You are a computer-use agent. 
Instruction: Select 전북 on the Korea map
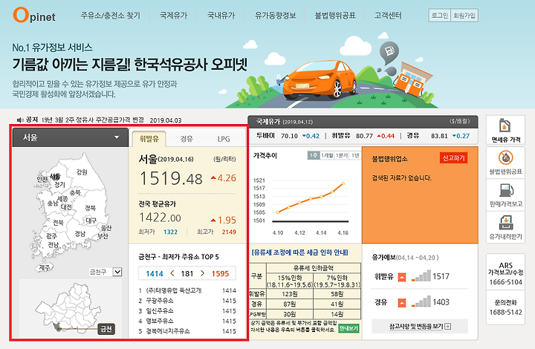(x=58, y=223)
